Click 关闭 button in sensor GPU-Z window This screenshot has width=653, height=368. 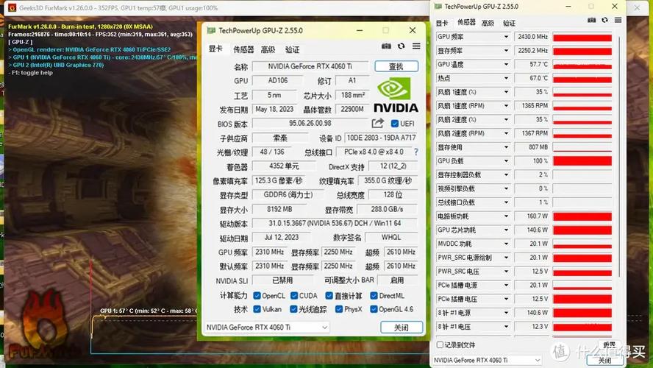(604, 361)
